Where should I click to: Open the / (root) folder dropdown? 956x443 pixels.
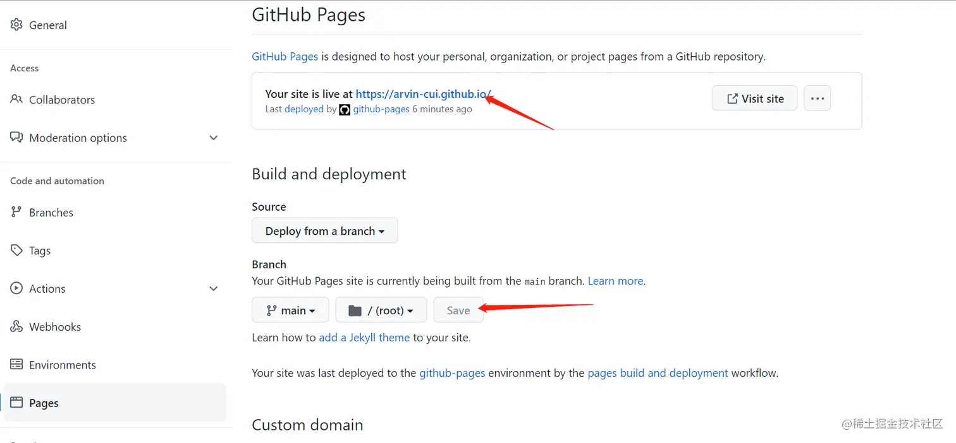381,310
